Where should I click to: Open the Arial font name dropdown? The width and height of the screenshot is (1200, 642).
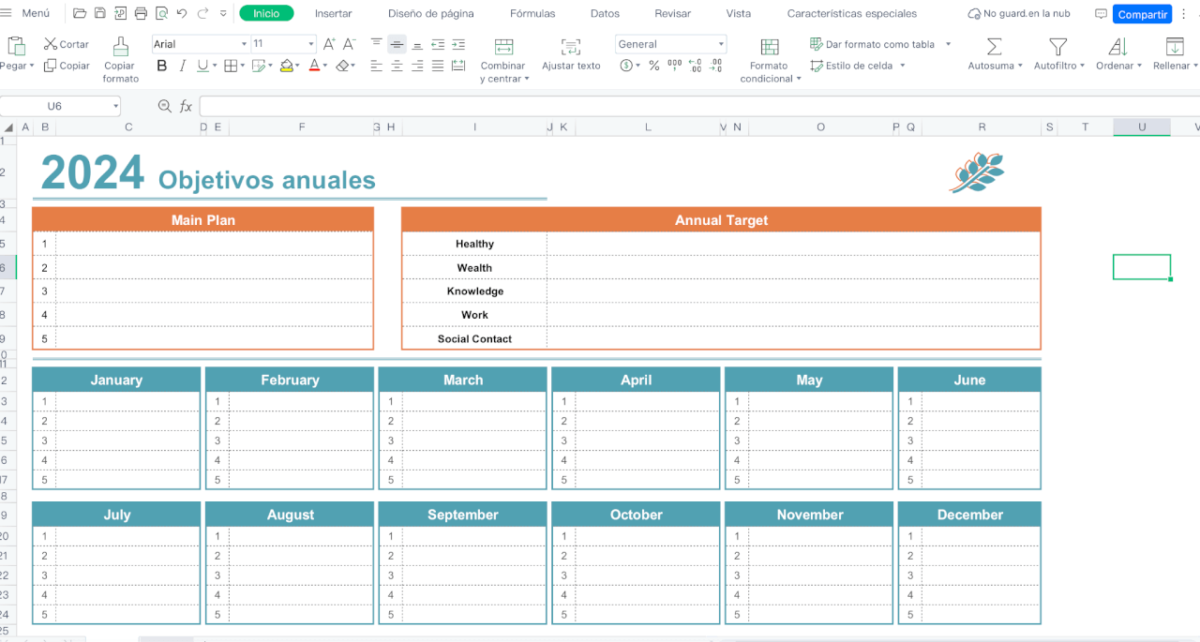click(244, 44)
